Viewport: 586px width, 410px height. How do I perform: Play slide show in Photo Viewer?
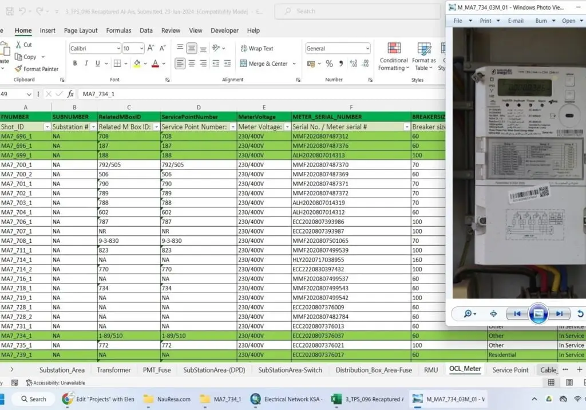[x=538, y=314]
